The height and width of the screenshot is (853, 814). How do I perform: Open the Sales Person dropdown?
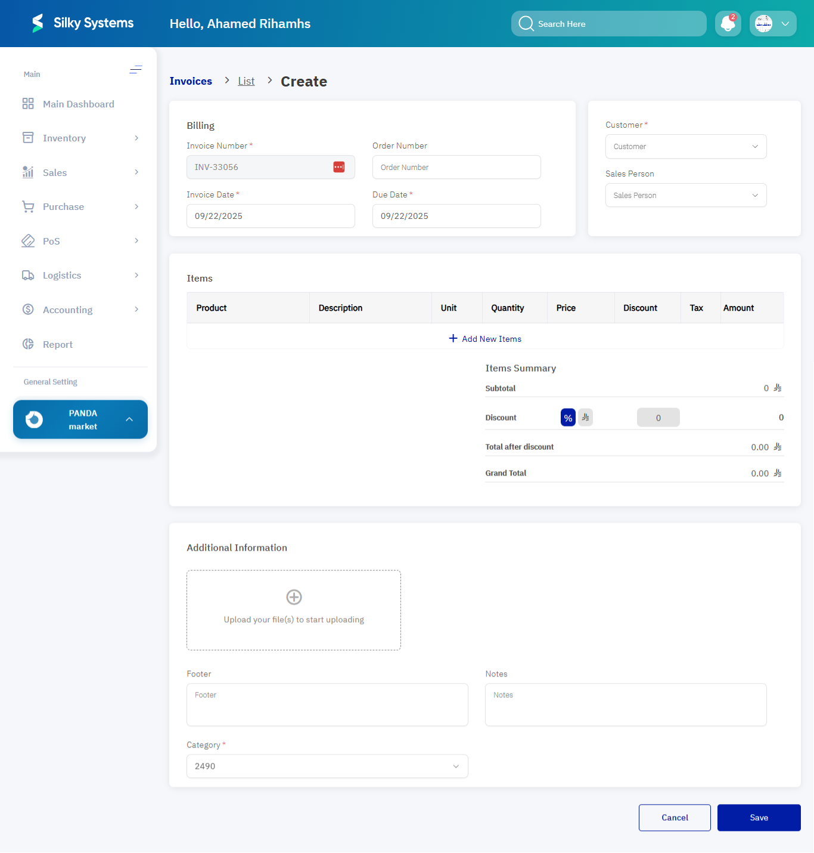(x=685, y=195)
